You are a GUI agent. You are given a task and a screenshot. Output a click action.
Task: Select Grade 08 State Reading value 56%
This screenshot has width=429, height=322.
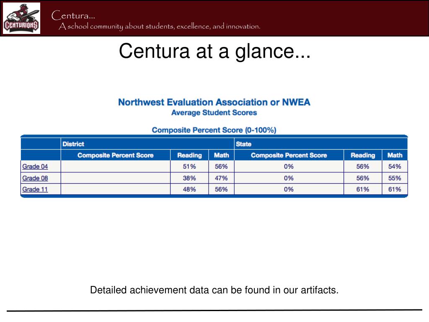[363, 178]
